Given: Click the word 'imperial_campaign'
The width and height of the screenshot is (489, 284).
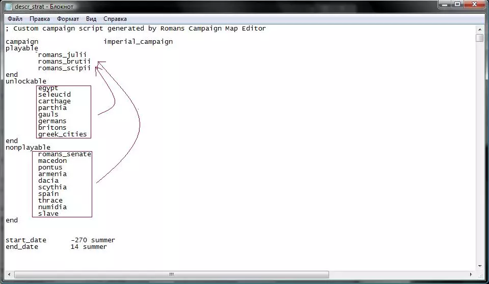Looking at the screenshot, I should click(x=138, y=41).
